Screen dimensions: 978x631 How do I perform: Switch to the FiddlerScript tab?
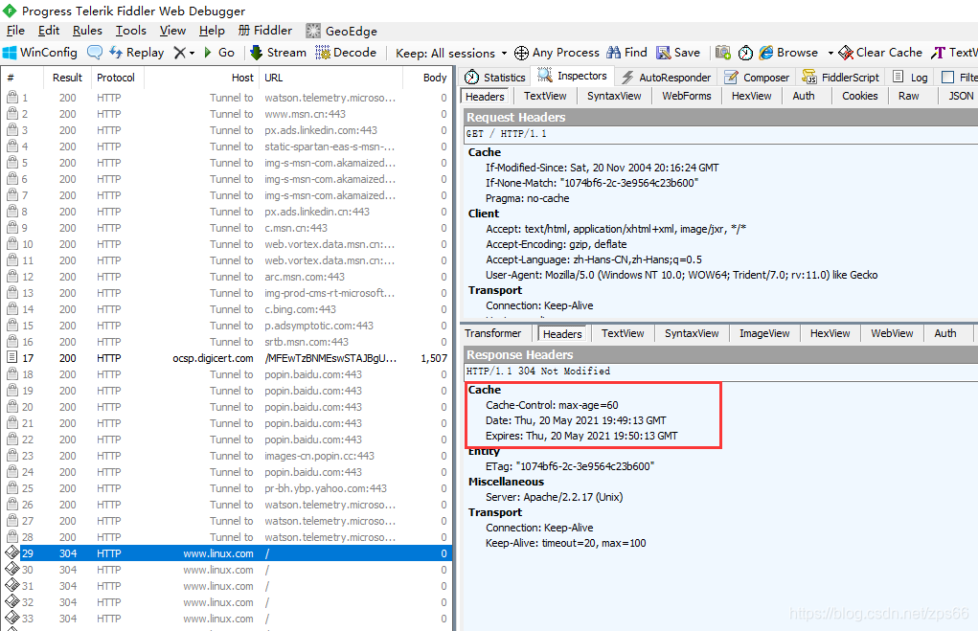coord(841,78)
